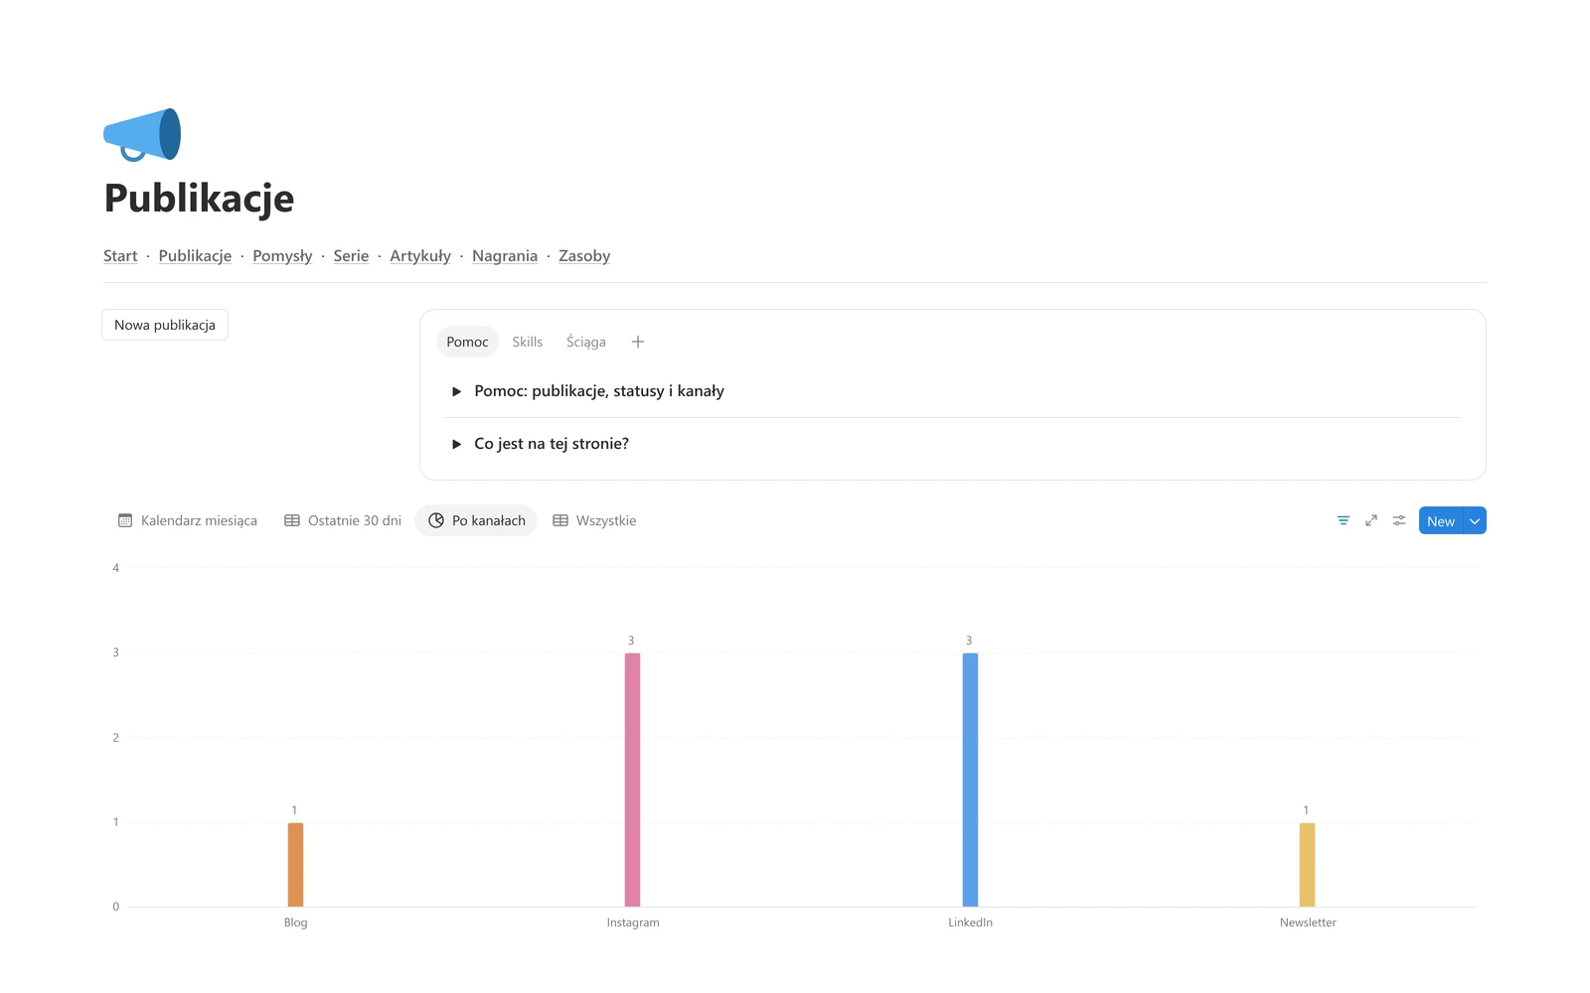Viewport: 1590px width, 993px height.
Task: Click the pie chart icon of Po kanałach
Action: tap(436, 520)
